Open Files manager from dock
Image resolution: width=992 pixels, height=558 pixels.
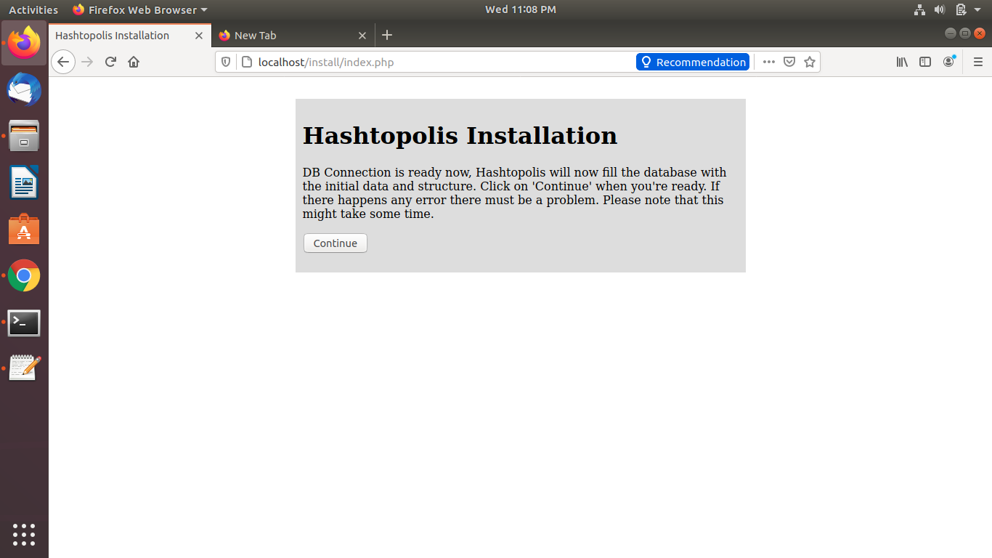(x=24, y=136)
